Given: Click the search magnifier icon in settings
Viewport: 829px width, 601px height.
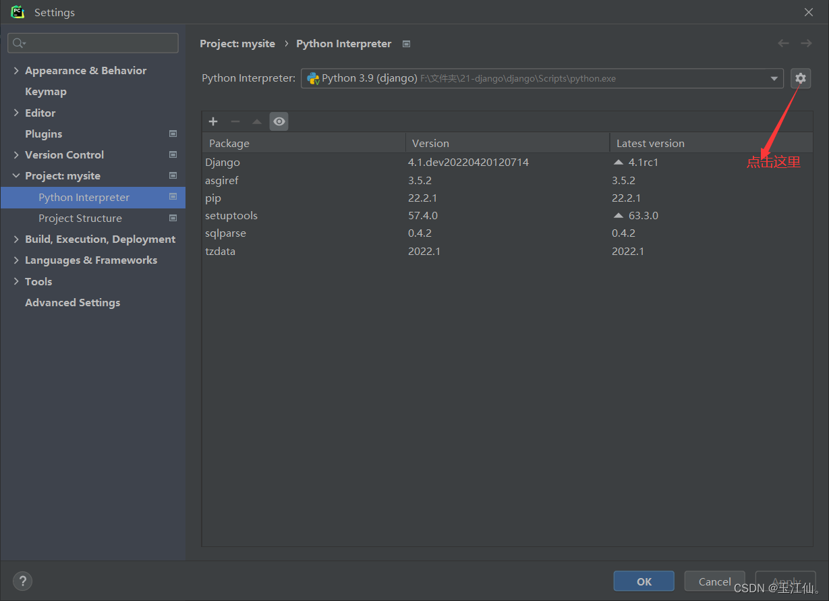Looking at the screenshot, I should click(18, 43).
